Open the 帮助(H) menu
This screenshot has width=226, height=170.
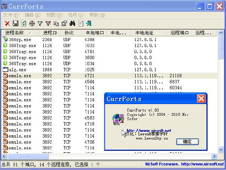98,15
